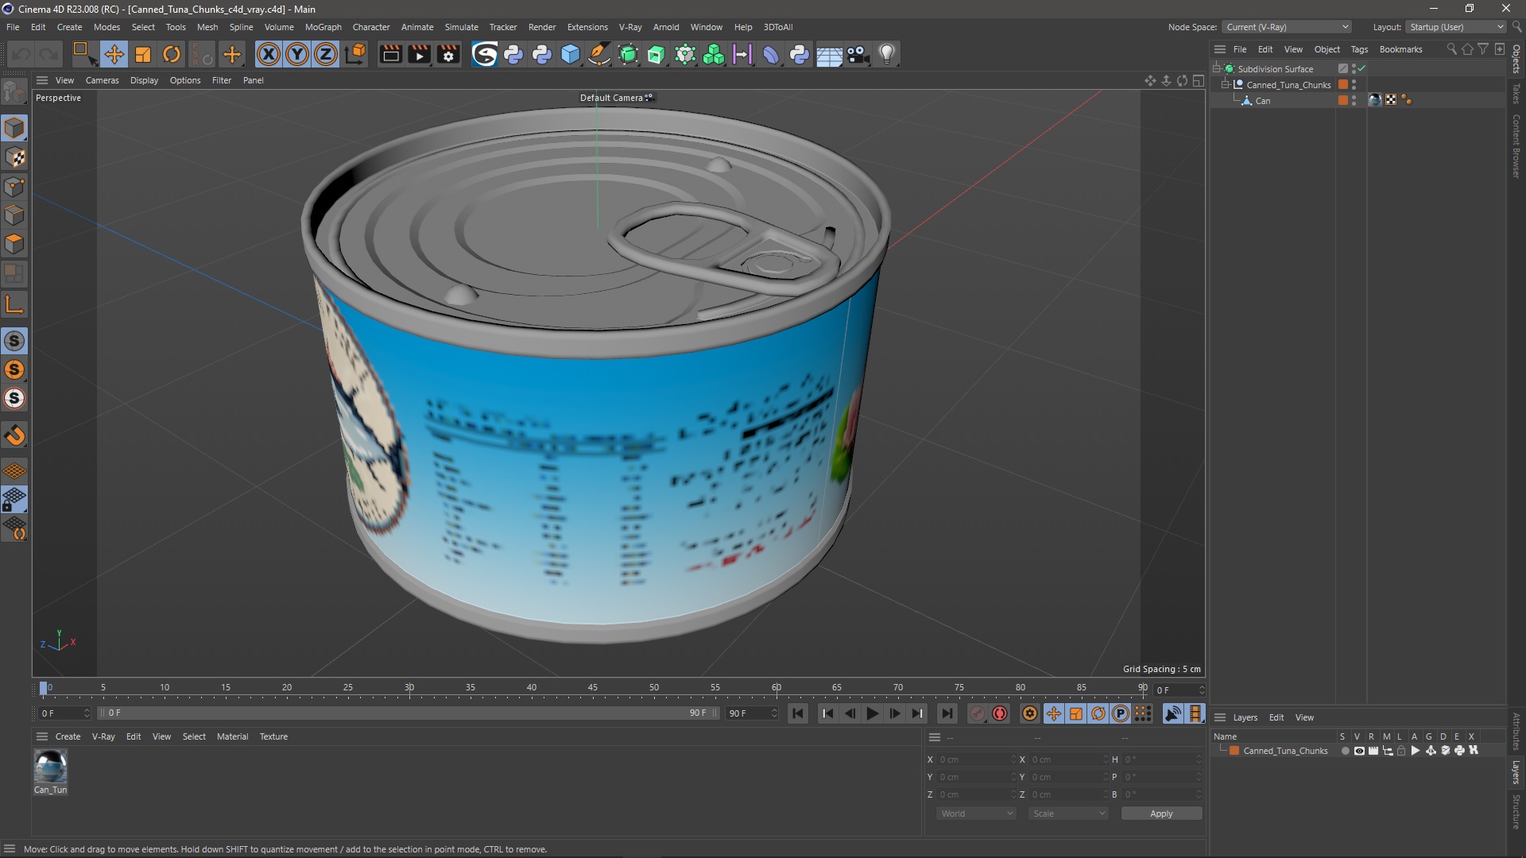Screen dimensions: 1526x858
Task: Click Play button on timeline
Action: [873, 713]
